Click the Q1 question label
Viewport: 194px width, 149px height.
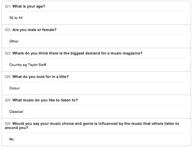point(8,6)
